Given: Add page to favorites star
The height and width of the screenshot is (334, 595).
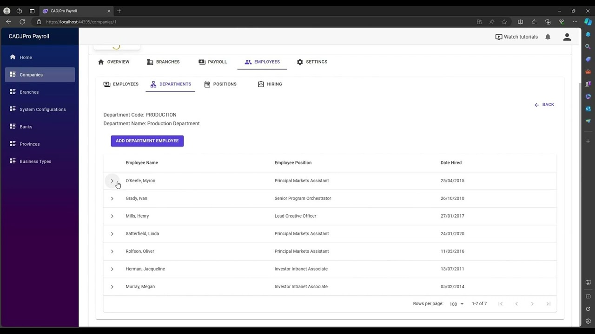Looking at the screenshot, I should pos(504,22).
